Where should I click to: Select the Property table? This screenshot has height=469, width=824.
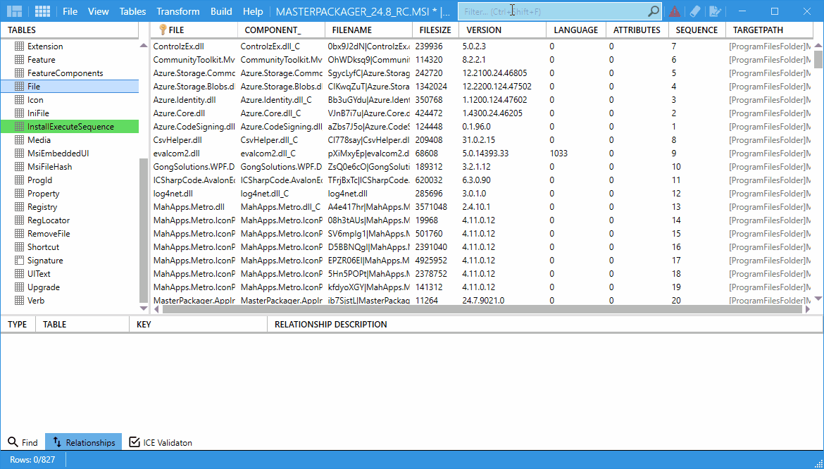click(x=70, y=193)
